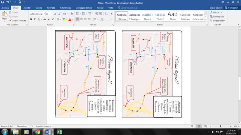Open the font size dropdown
The height and width of the screenshot is (135, 241).
[52, 14]
